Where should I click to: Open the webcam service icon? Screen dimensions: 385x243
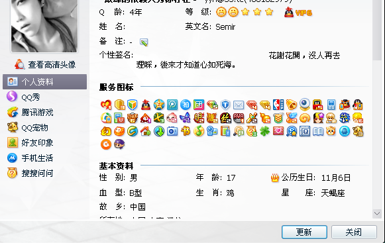tap(305, 105)
